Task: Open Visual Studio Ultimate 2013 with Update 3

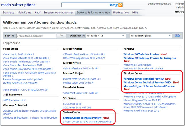Action: pos(26,58)
